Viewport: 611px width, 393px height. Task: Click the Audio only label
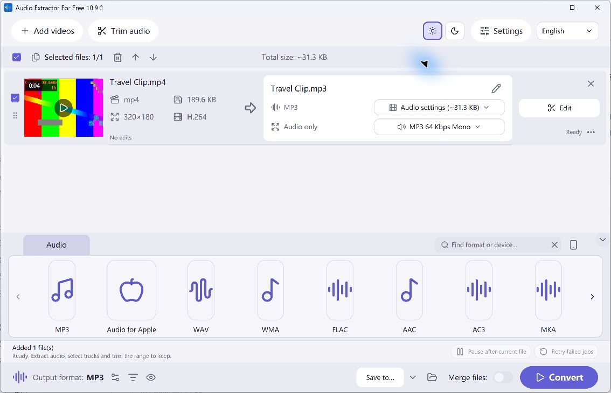(x=301, y=127)
